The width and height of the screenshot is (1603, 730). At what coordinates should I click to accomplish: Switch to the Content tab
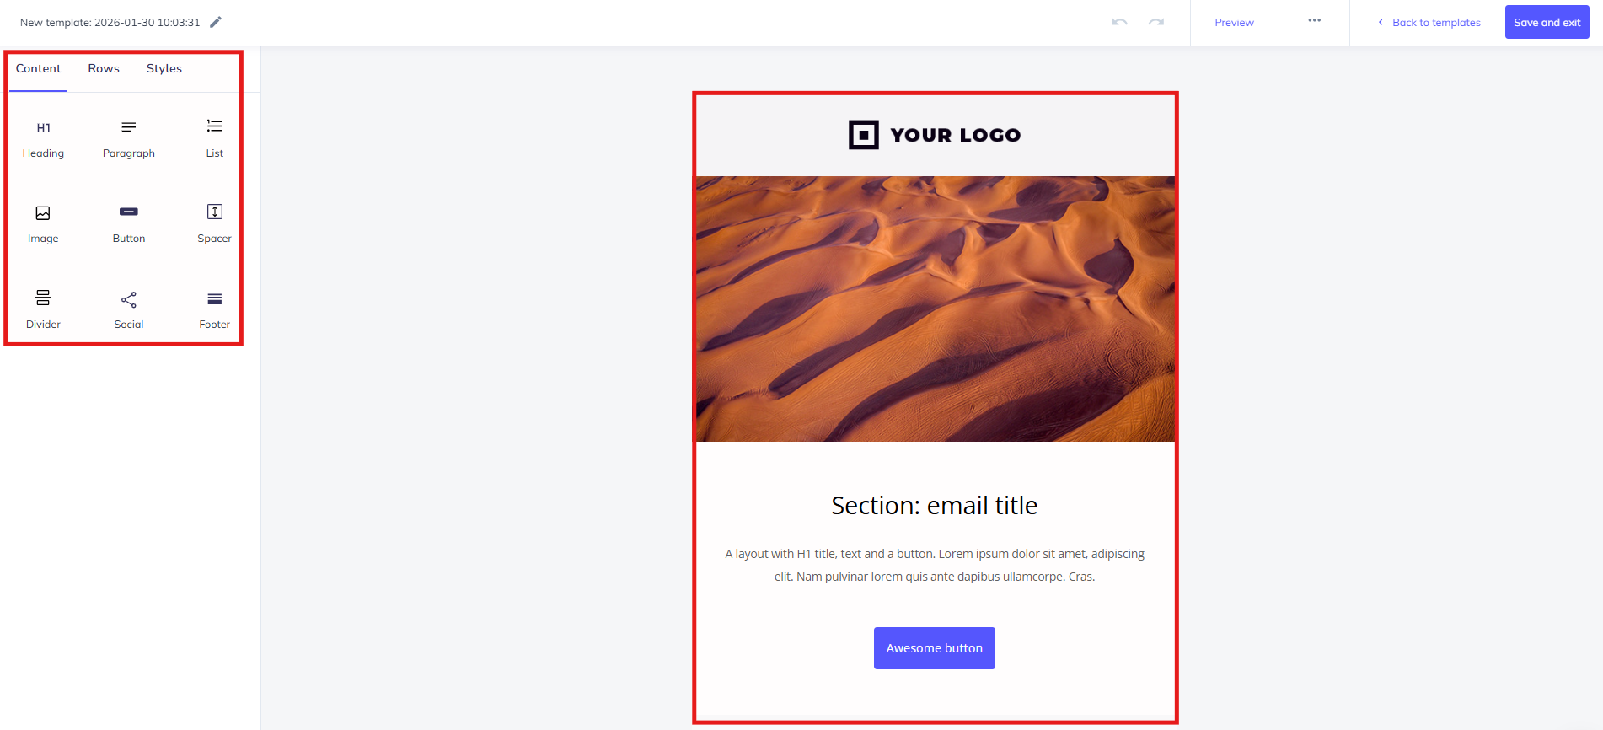(39, 69)
